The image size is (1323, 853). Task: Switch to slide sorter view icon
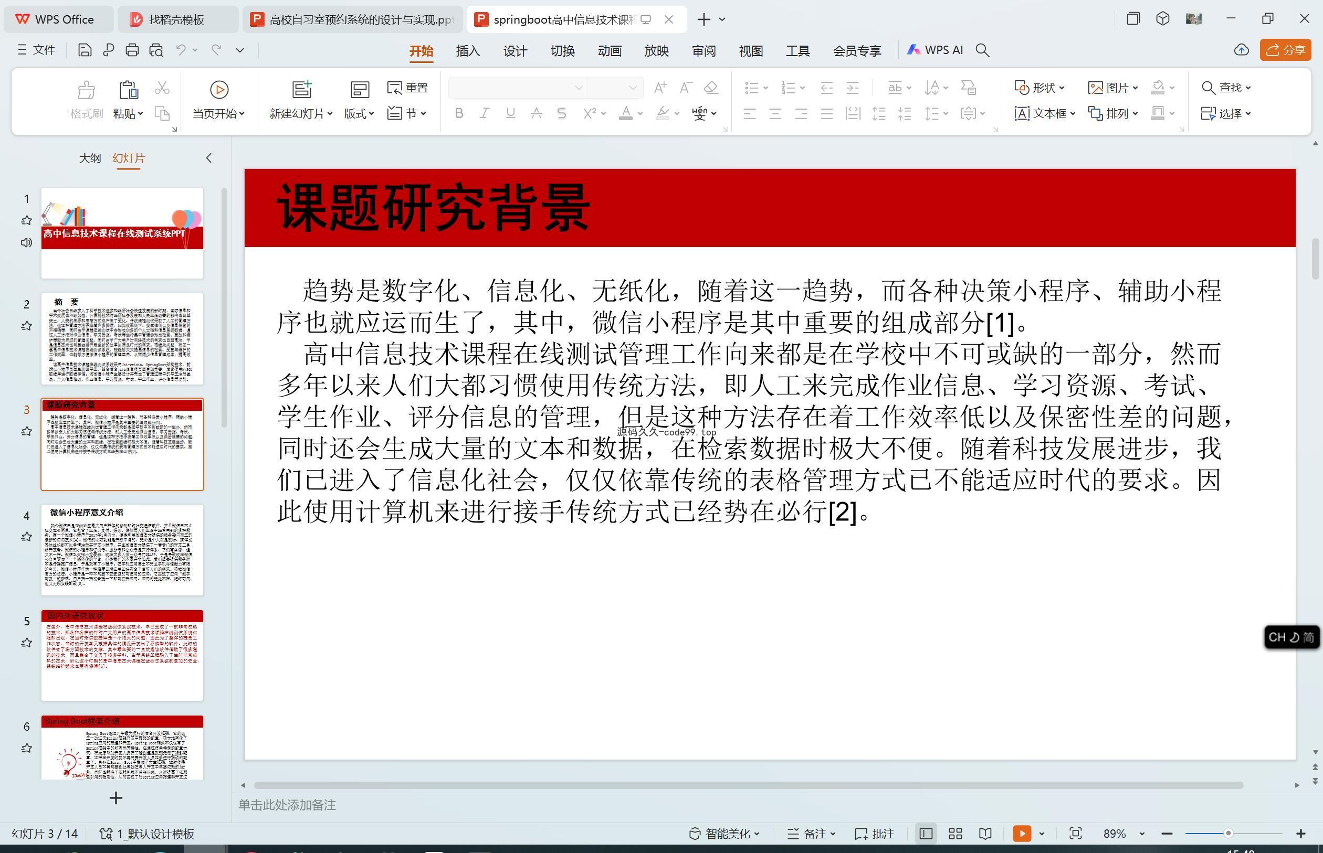[955, 834]
